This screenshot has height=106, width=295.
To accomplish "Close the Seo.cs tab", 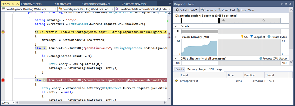I will point(18,4).
